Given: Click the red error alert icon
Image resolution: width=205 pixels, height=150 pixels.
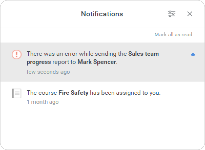Looking at the screenshot, I should pos(17,54).
